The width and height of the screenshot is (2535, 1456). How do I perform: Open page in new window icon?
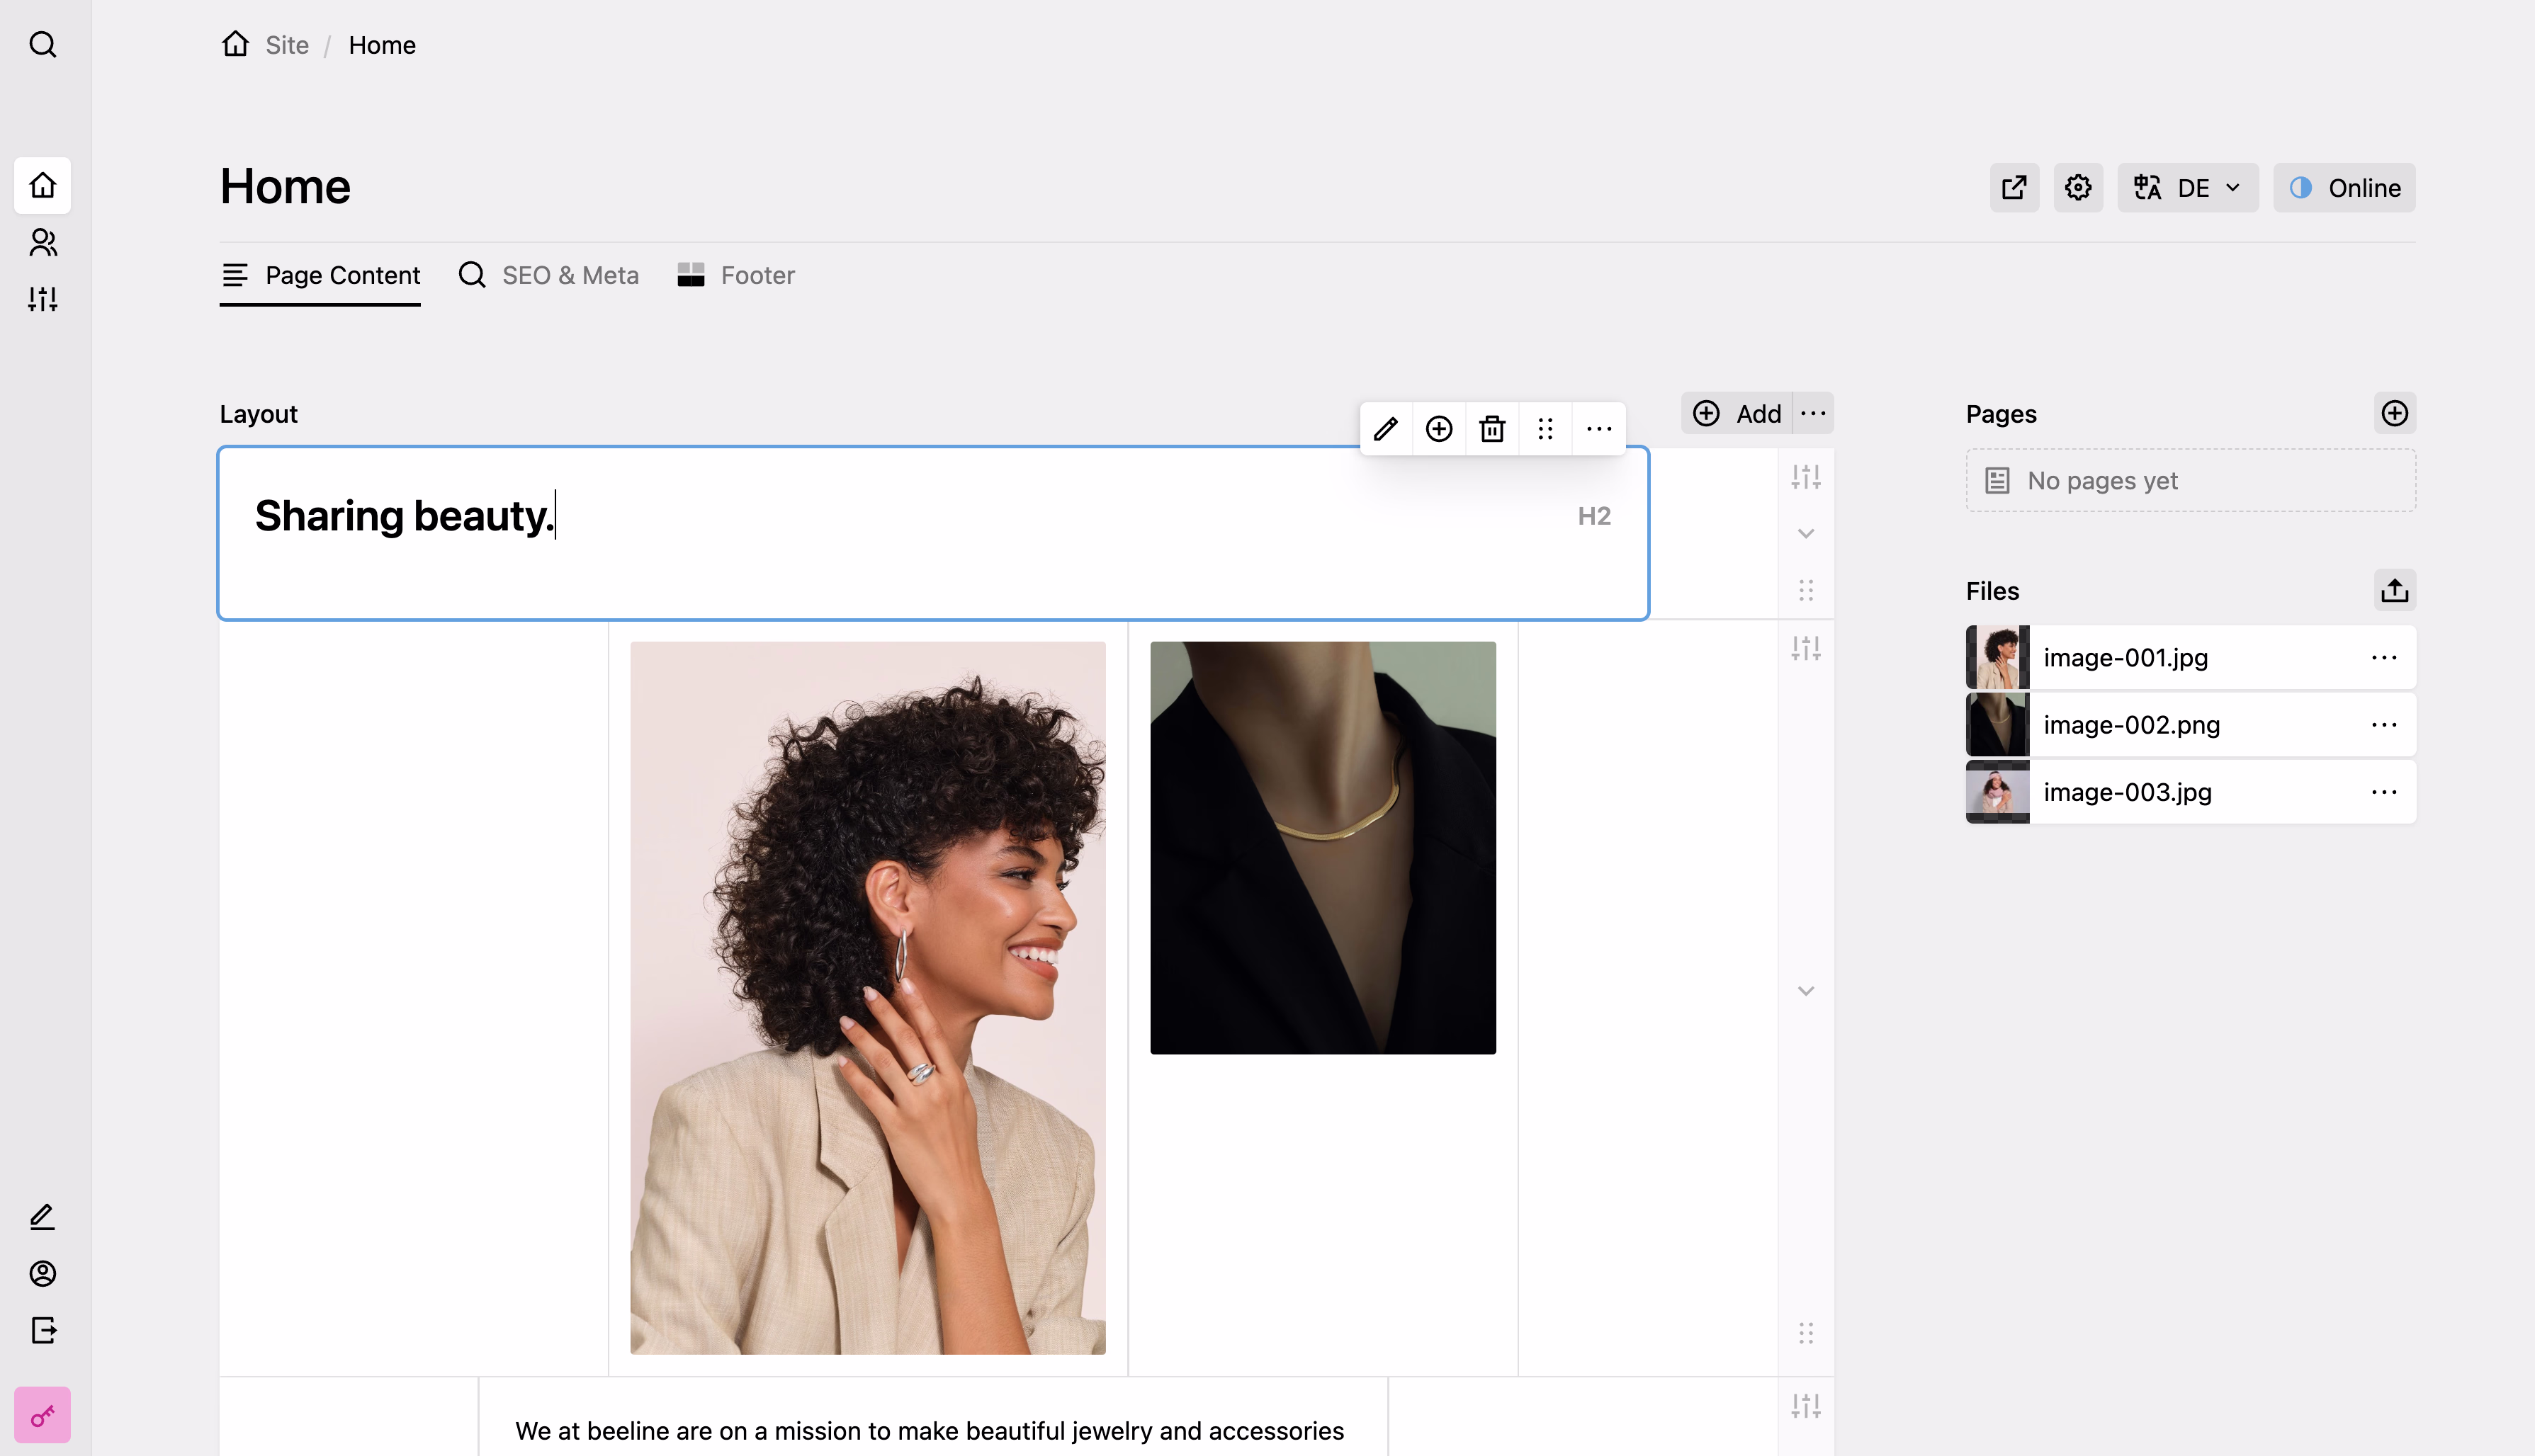pos(2014,188)
